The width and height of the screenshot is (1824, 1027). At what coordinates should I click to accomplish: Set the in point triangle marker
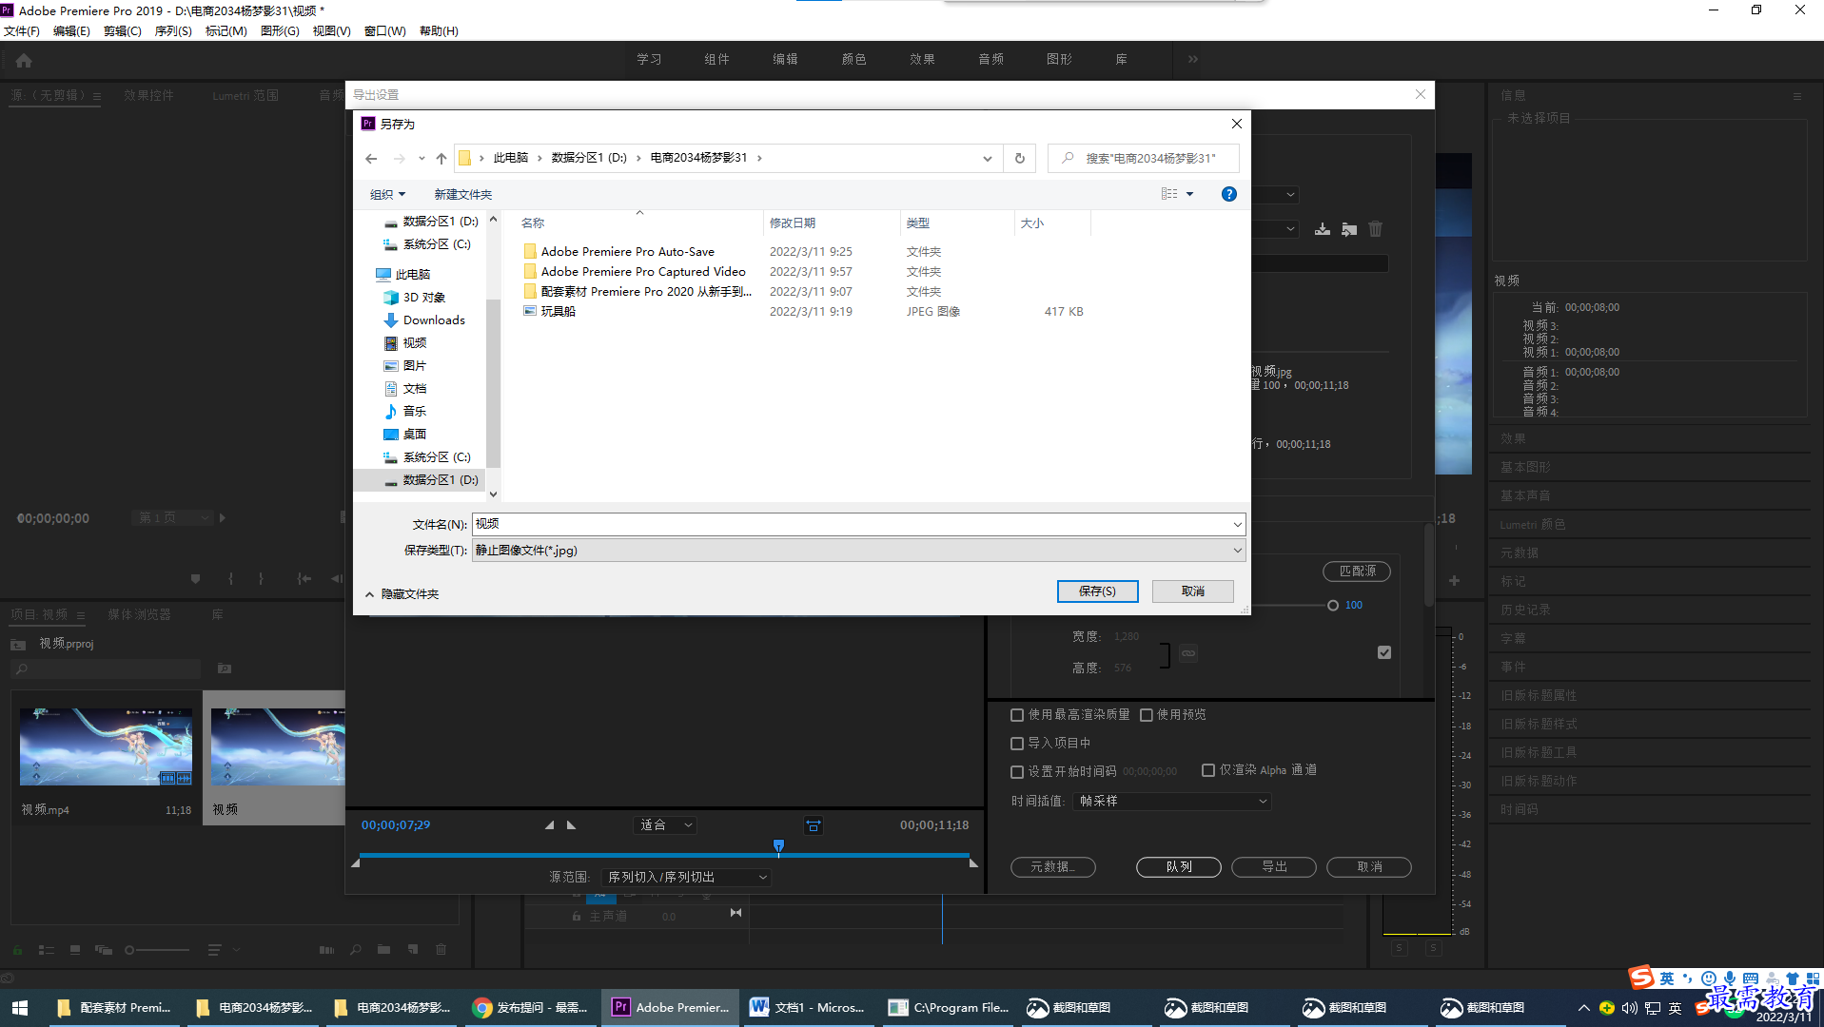pyautogui.click(x=549, y=825)
